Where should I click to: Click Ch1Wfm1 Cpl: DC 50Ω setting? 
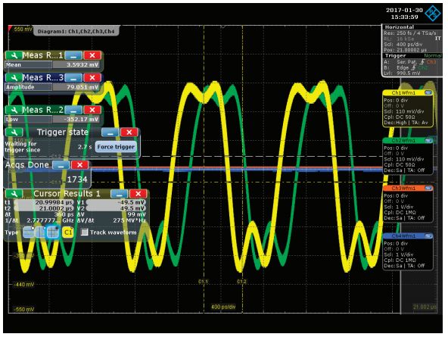tap(400, 117)
